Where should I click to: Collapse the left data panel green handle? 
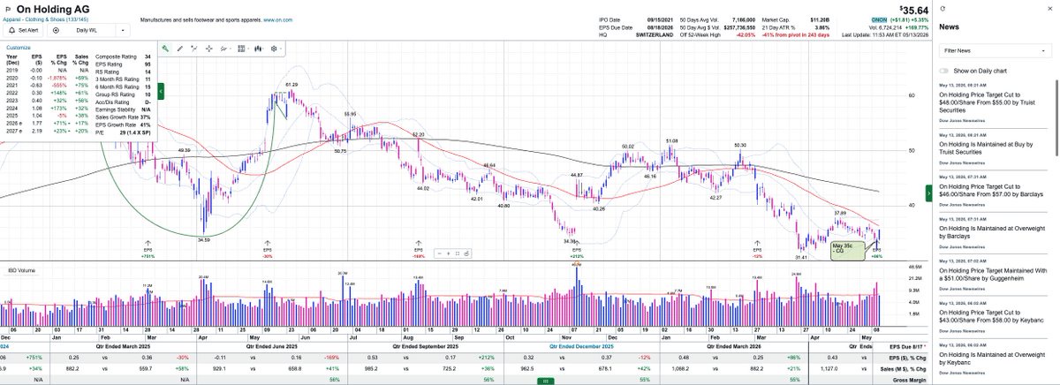point(161,90)
